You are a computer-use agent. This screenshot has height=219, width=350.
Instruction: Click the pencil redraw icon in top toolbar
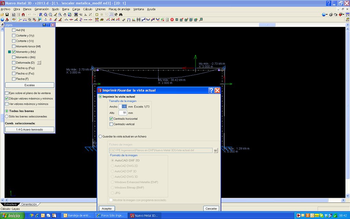point(55,14)
